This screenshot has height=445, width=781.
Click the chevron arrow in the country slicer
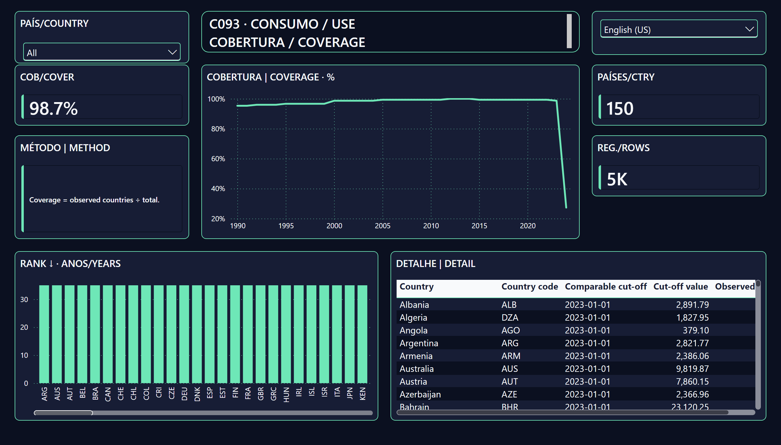pos(172,52)
